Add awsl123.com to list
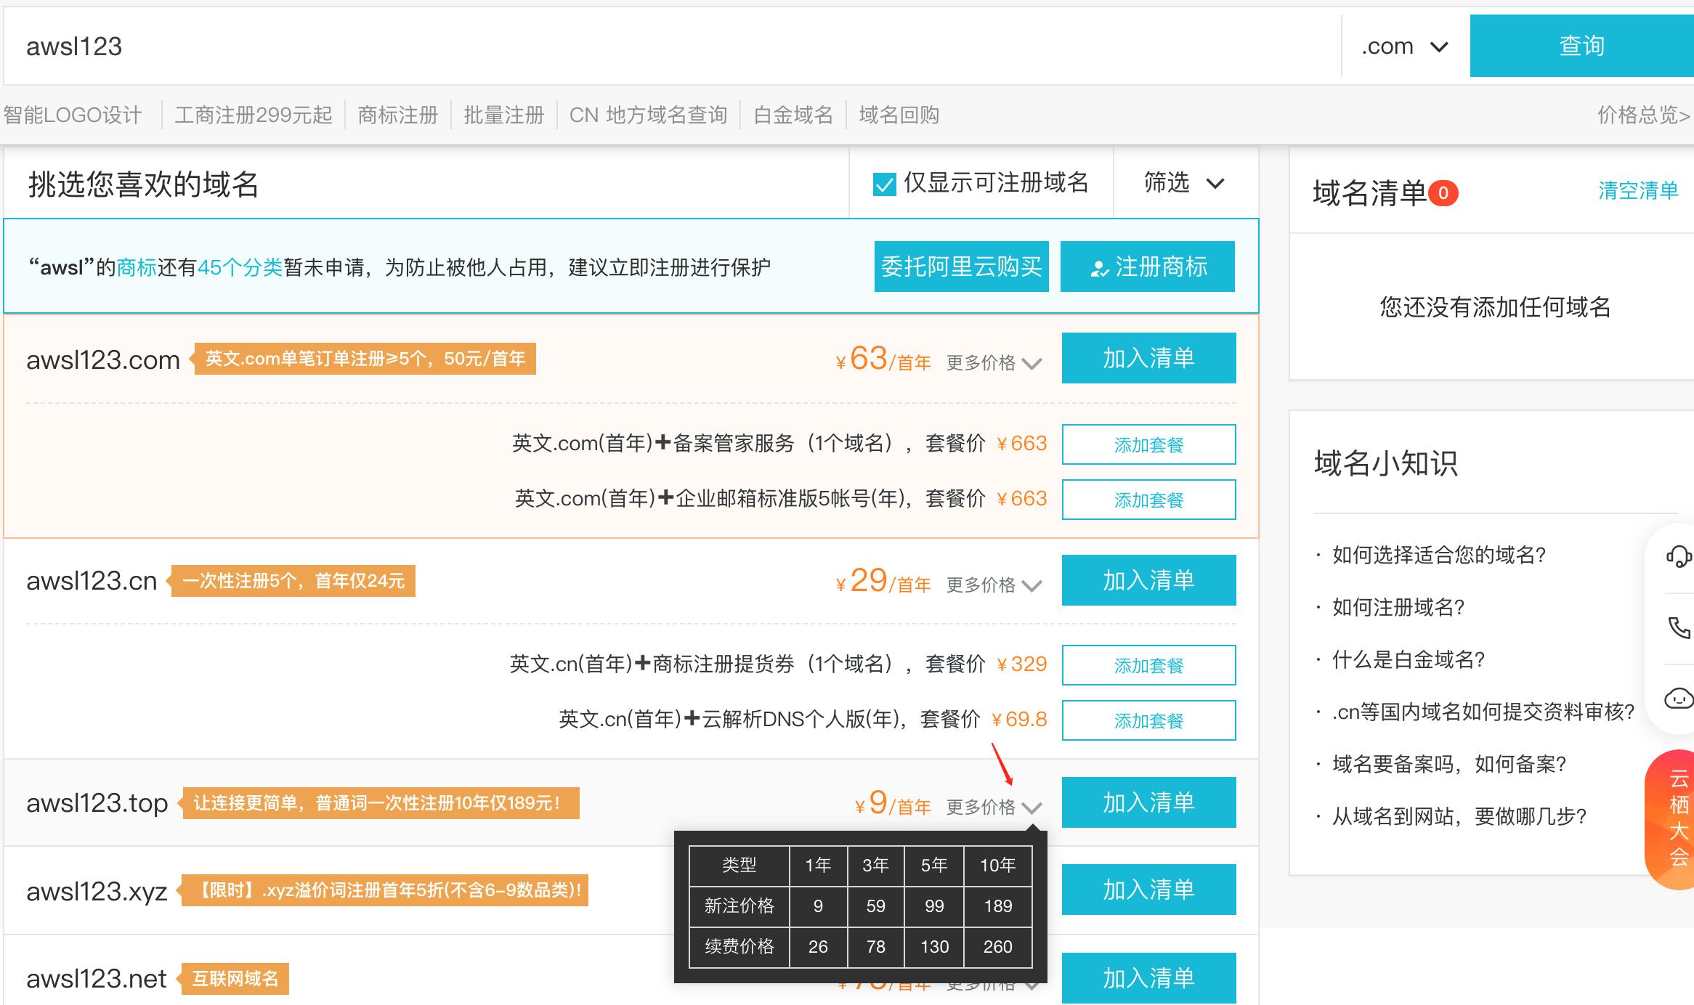 pyautogui.click(x=1149, y=358)
